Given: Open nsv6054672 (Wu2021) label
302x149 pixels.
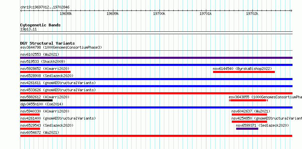Looking at the screenshot, I should 40,132.
